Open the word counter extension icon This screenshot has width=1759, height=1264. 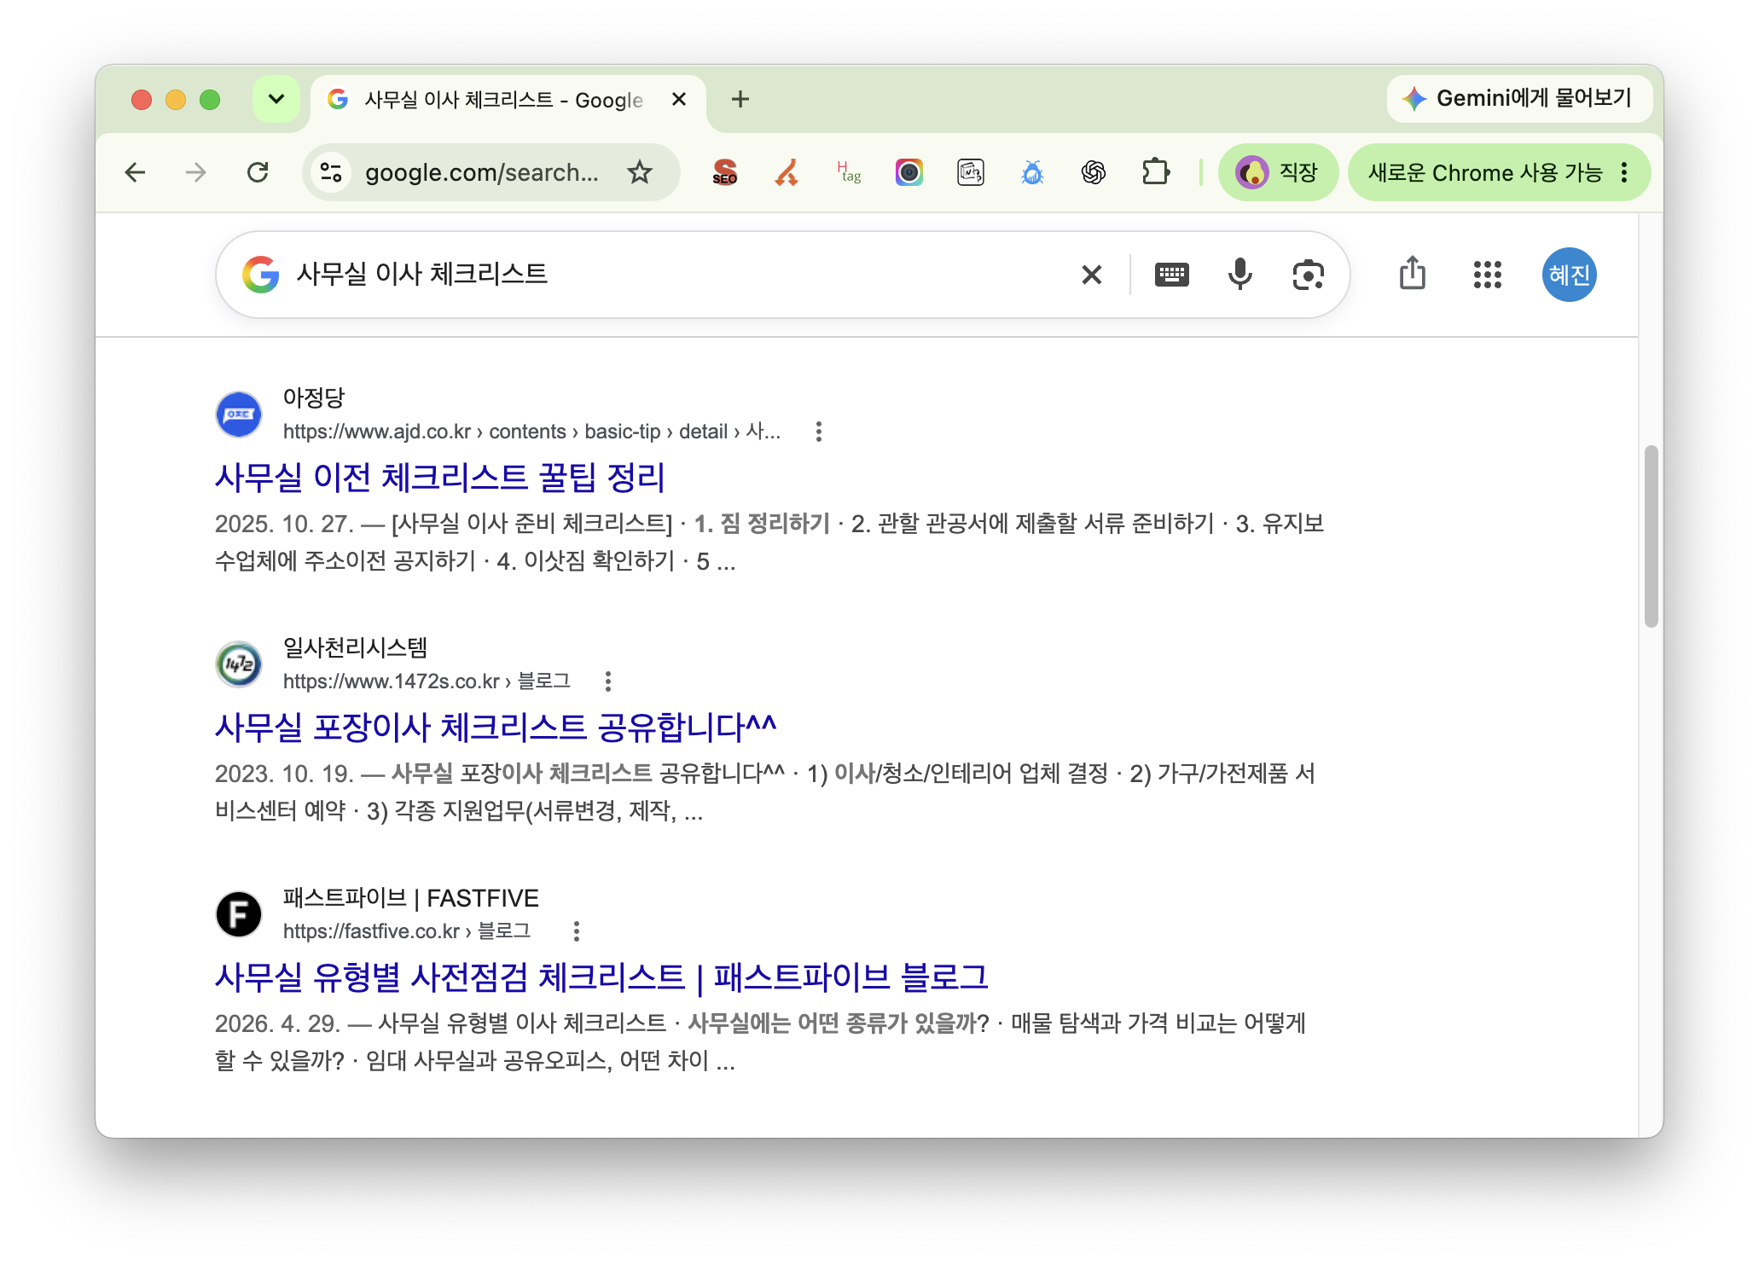[971, 172]
